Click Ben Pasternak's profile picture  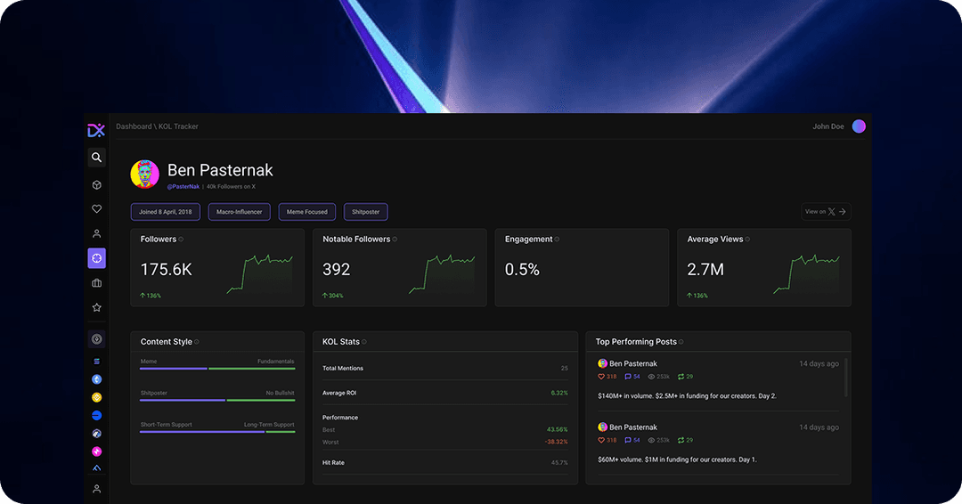point(145,174)
